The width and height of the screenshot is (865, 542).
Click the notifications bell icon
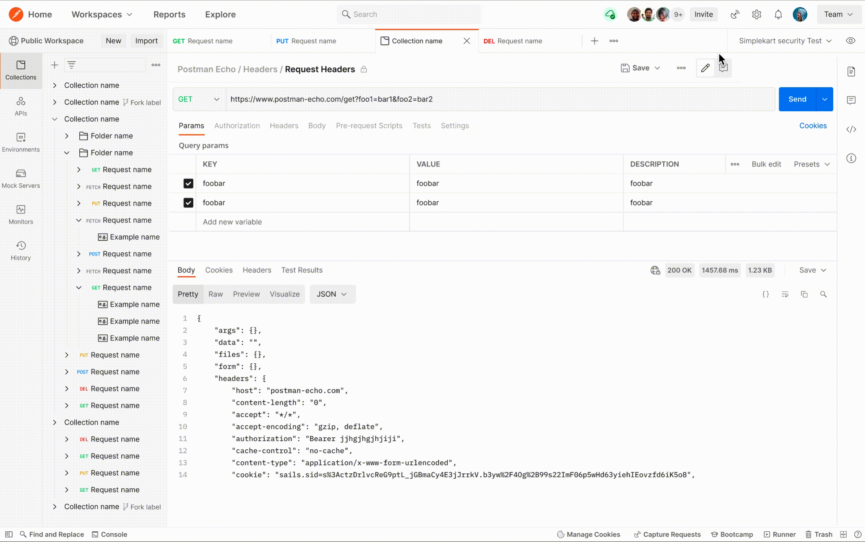pos(778,14)
